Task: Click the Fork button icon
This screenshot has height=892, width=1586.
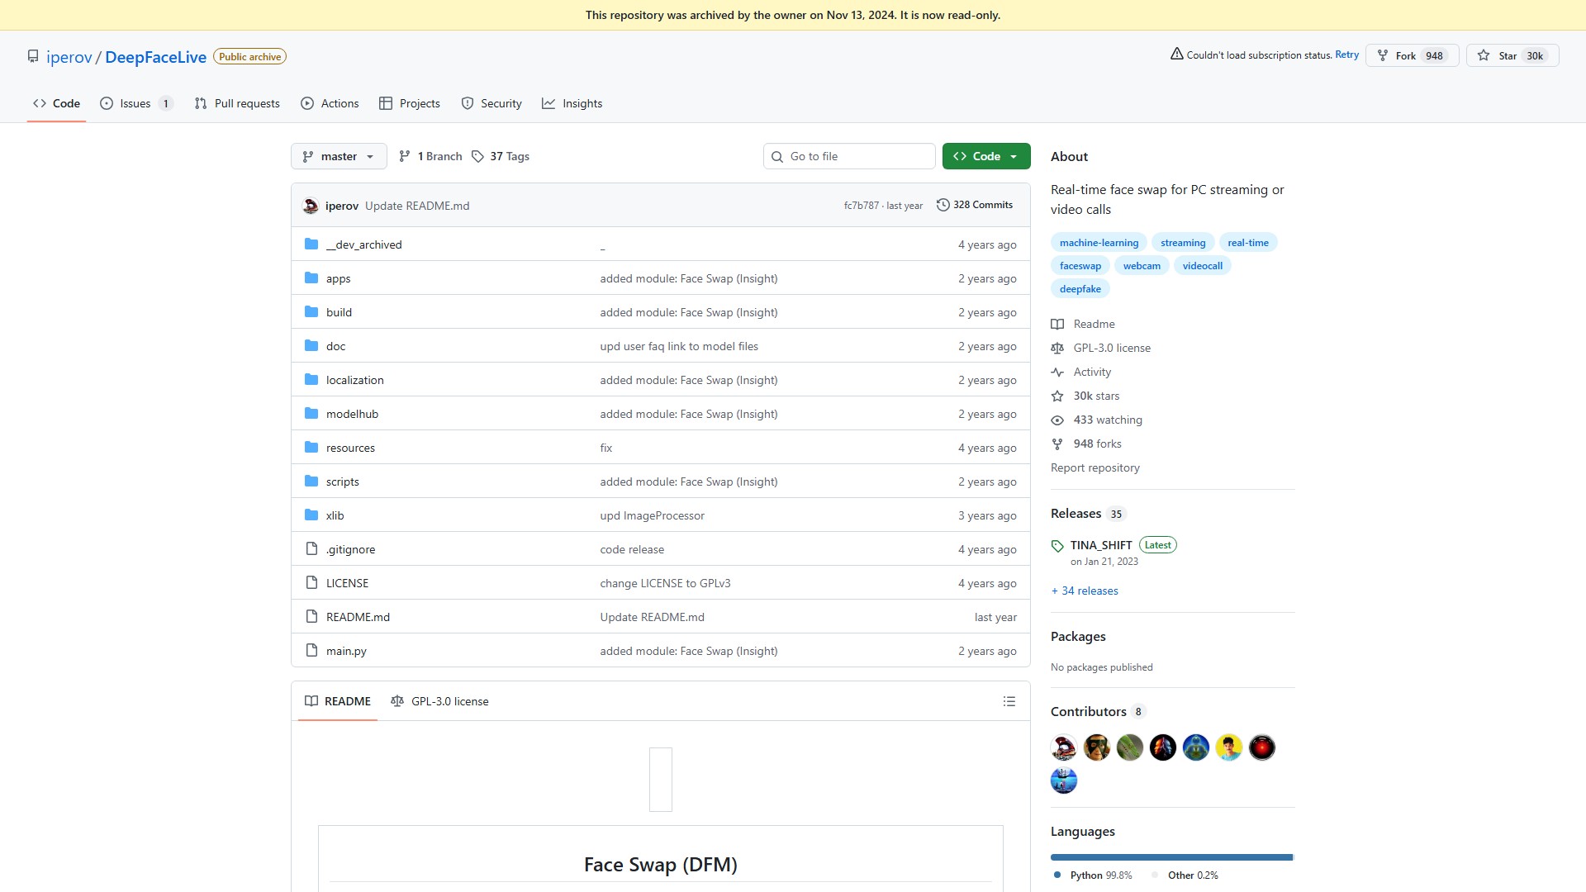Action: tap(1383, 55)
